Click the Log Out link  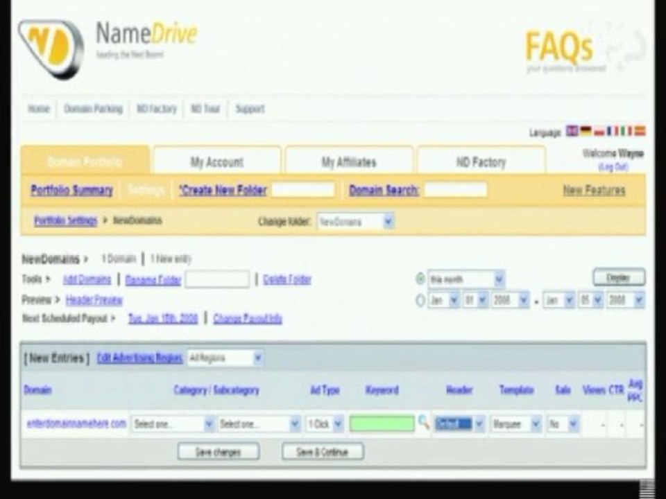click(x=613, y=167)
